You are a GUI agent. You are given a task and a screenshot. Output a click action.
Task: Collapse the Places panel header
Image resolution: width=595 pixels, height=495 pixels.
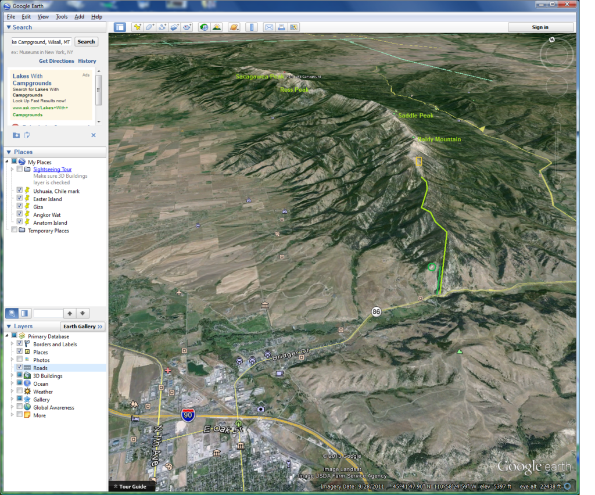click(x=9, y=152)
